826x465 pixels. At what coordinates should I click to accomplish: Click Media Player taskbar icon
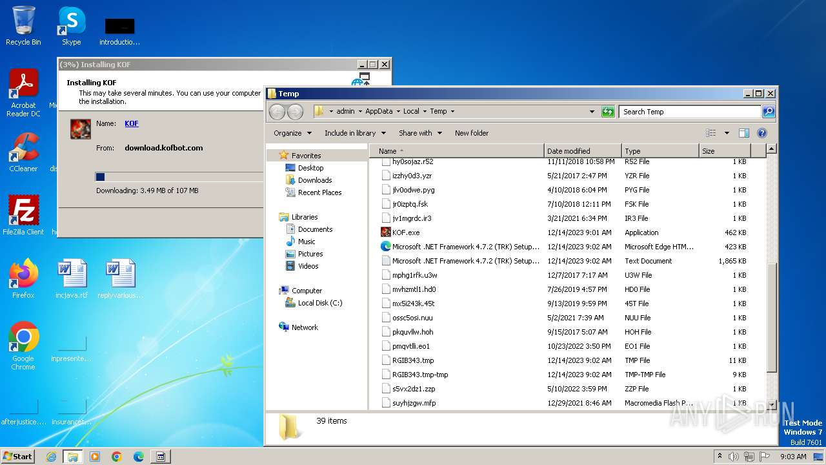pyautogui.click(x=95, y=457)
